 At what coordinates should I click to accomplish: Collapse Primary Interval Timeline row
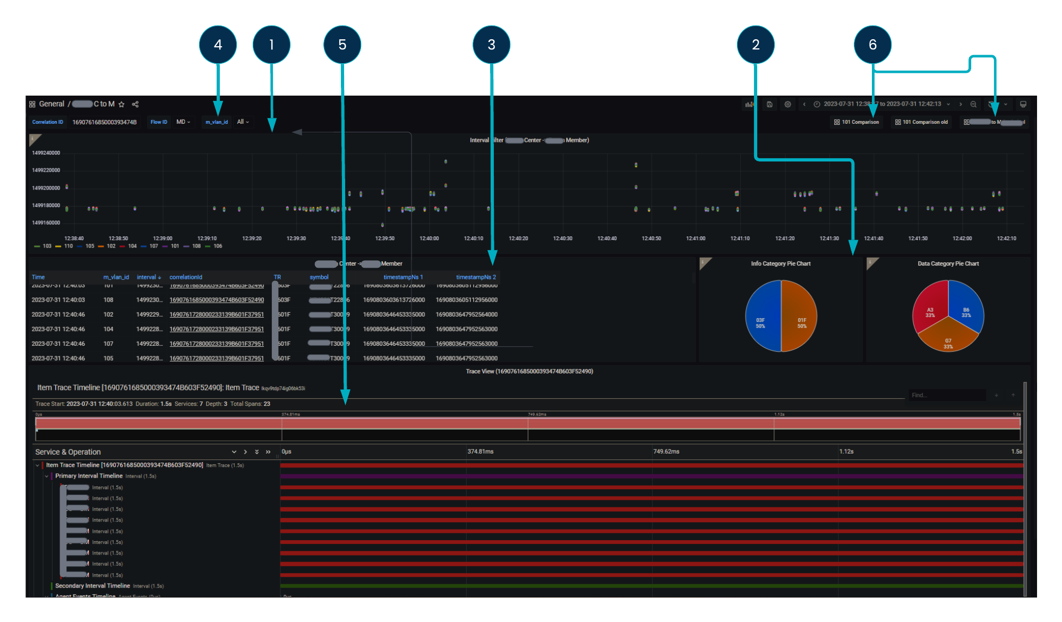47,476
